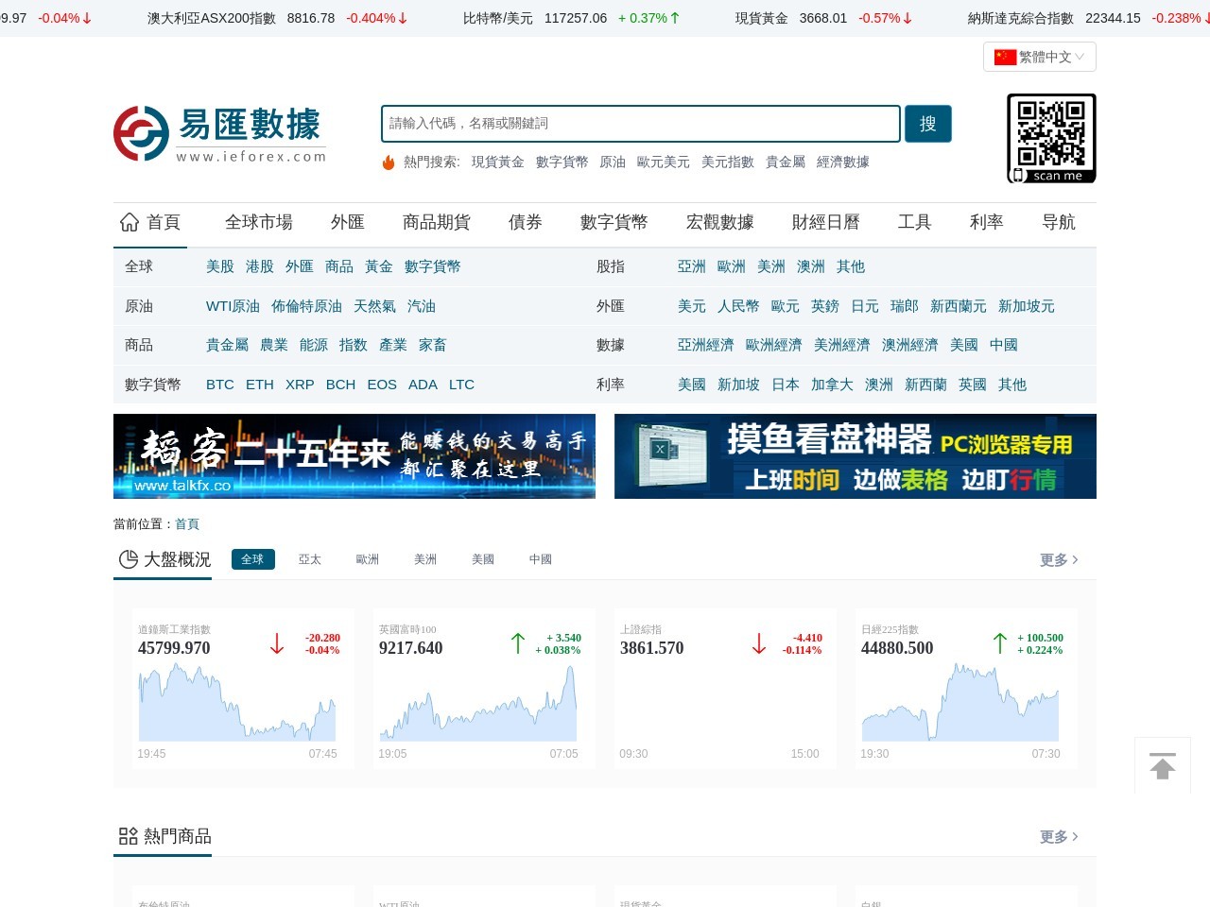
Task: Open the 利率 nav menu
Action: point(987,222)
